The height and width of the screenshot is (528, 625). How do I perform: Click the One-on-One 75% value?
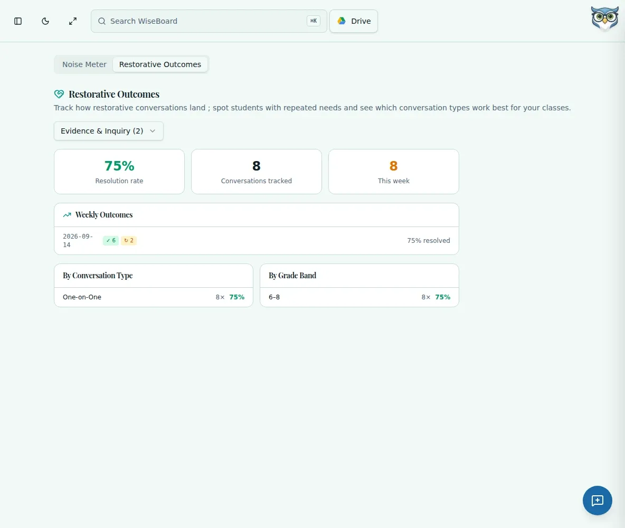[237, 297]
